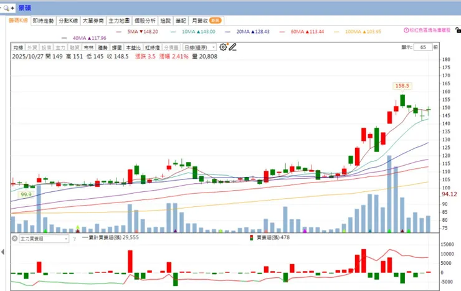This screenshot has height=291, width=461.
Task: Click the 漲跌 3.5 change value
Action: [x=145, y=57]
